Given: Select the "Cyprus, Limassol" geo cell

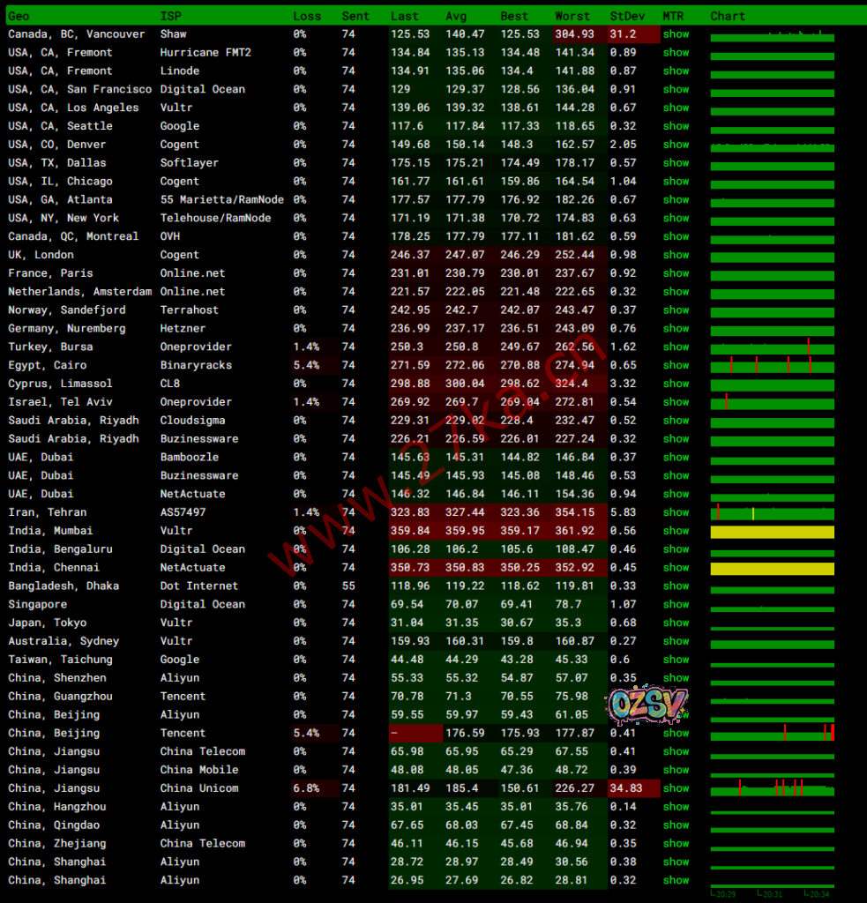Looking at the screenshot, I should 60,384.
